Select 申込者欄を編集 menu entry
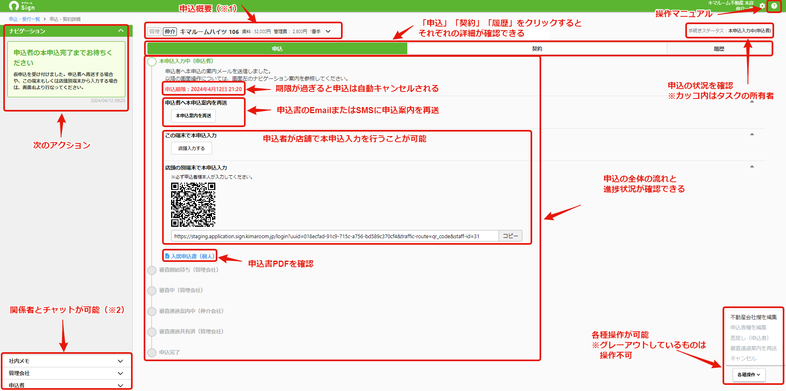 pos(748,327)
